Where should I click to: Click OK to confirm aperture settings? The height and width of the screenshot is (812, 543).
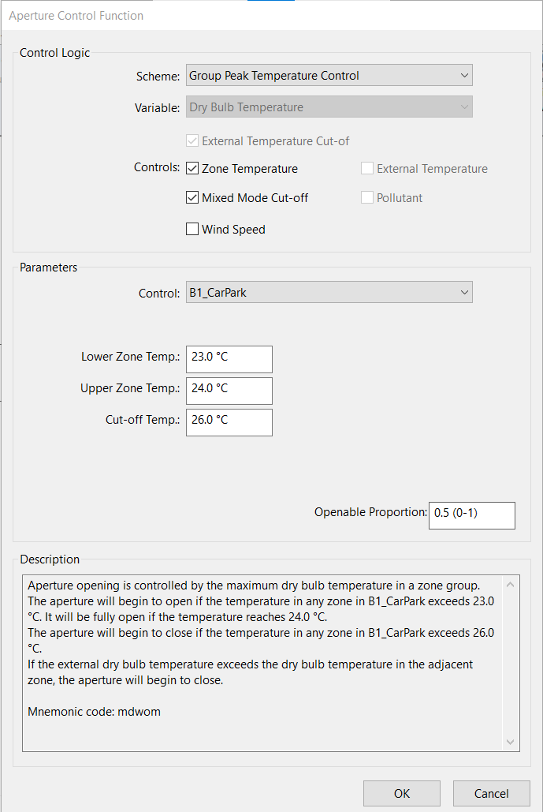tap(402, 793)
